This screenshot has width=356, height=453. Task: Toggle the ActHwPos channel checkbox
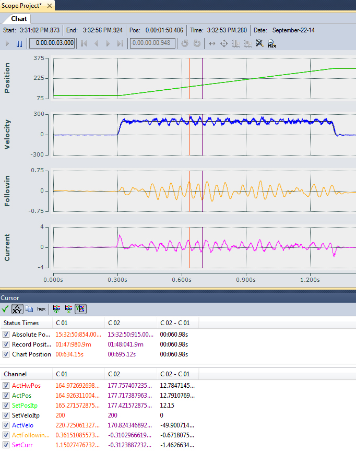6,385
